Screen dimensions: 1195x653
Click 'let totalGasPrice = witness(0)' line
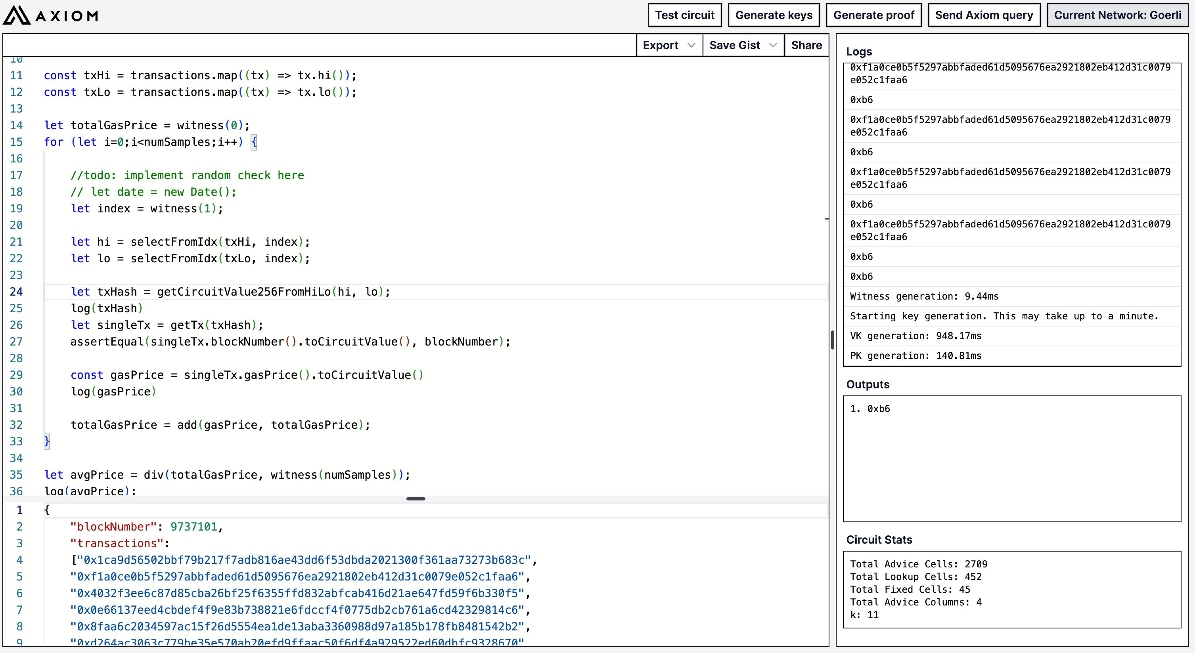tap(147, 125)
